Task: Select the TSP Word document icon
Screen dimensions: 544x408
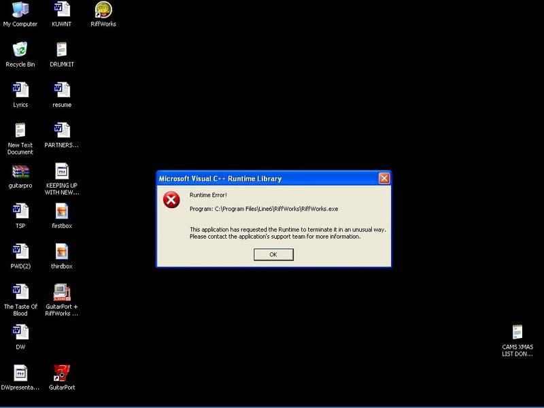Action: [20, 211]
